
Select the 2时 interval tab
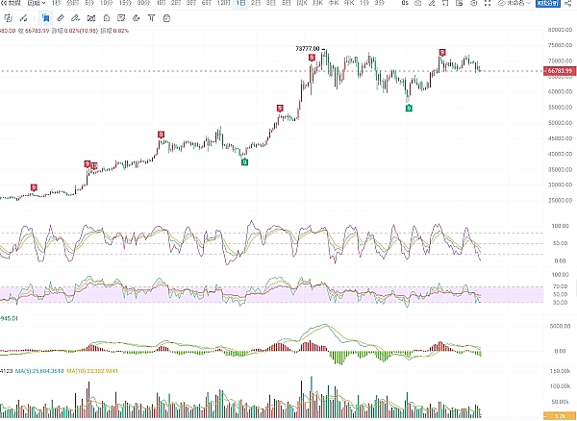[x=176, y=3]
